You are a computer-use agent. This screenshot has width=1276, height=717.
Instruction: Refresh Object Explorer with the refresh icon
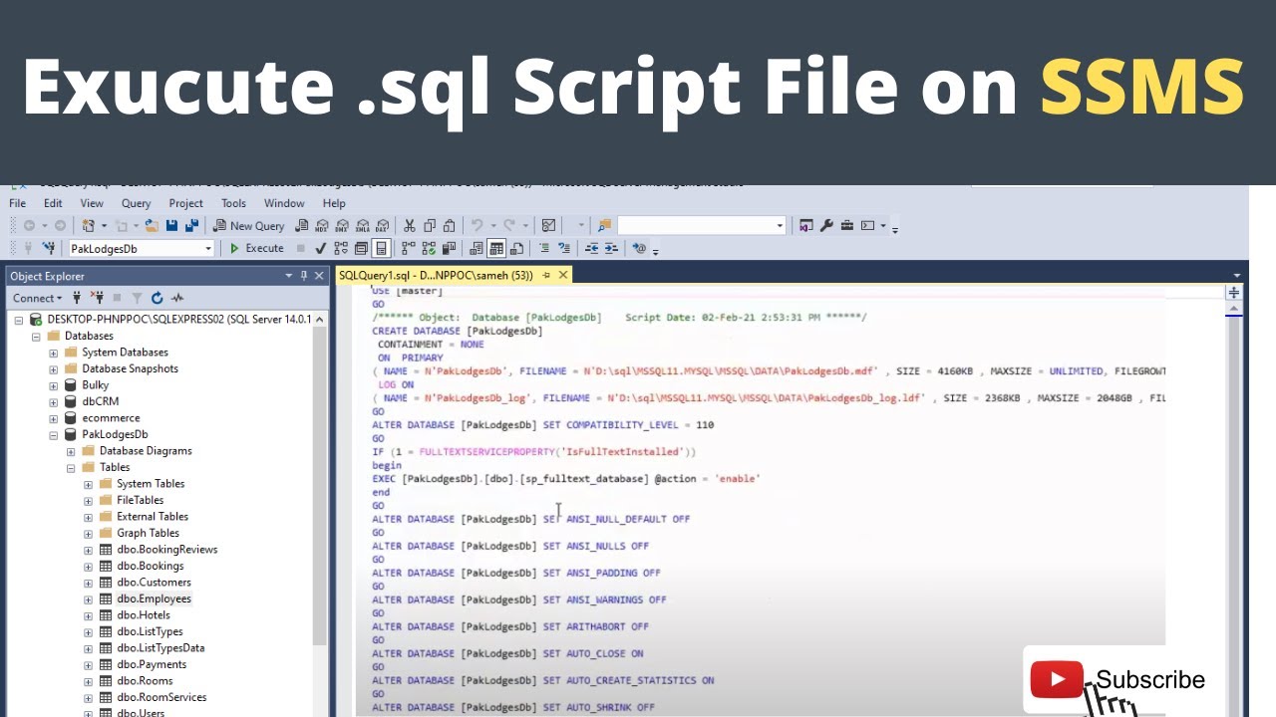click(x=157, y=298)
